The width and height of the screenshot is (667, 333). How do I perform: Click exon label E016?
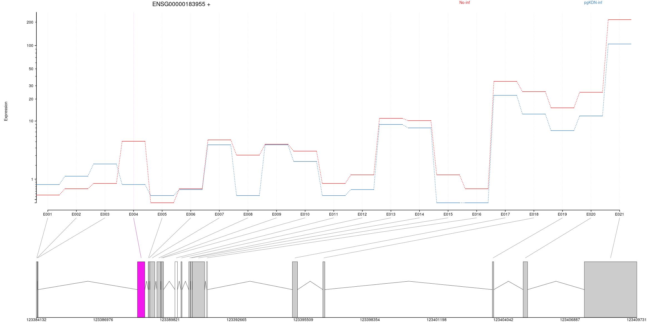[477, 214]
